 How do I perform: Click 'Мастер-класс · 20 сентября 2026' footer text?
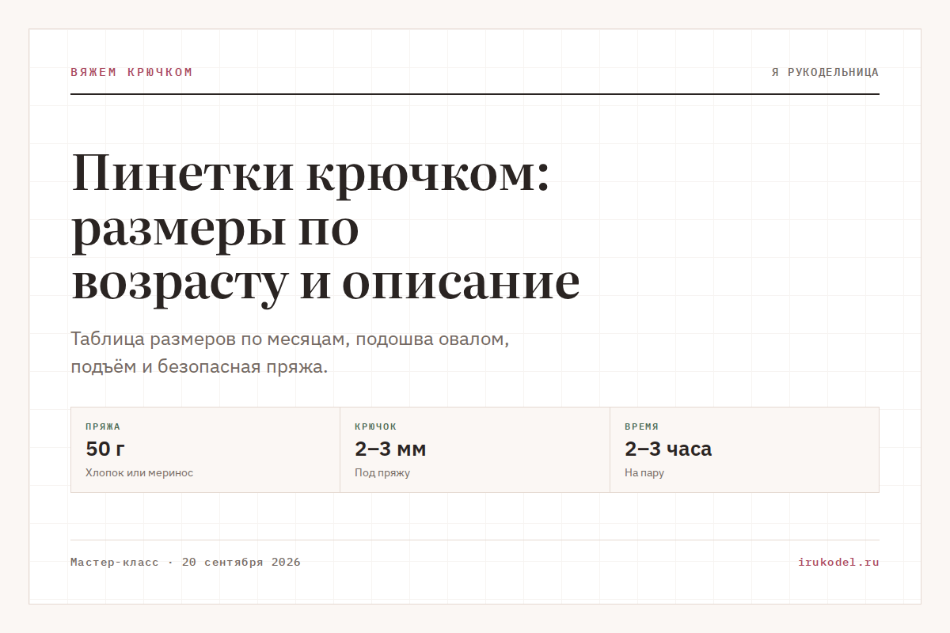tap(185, 563)
